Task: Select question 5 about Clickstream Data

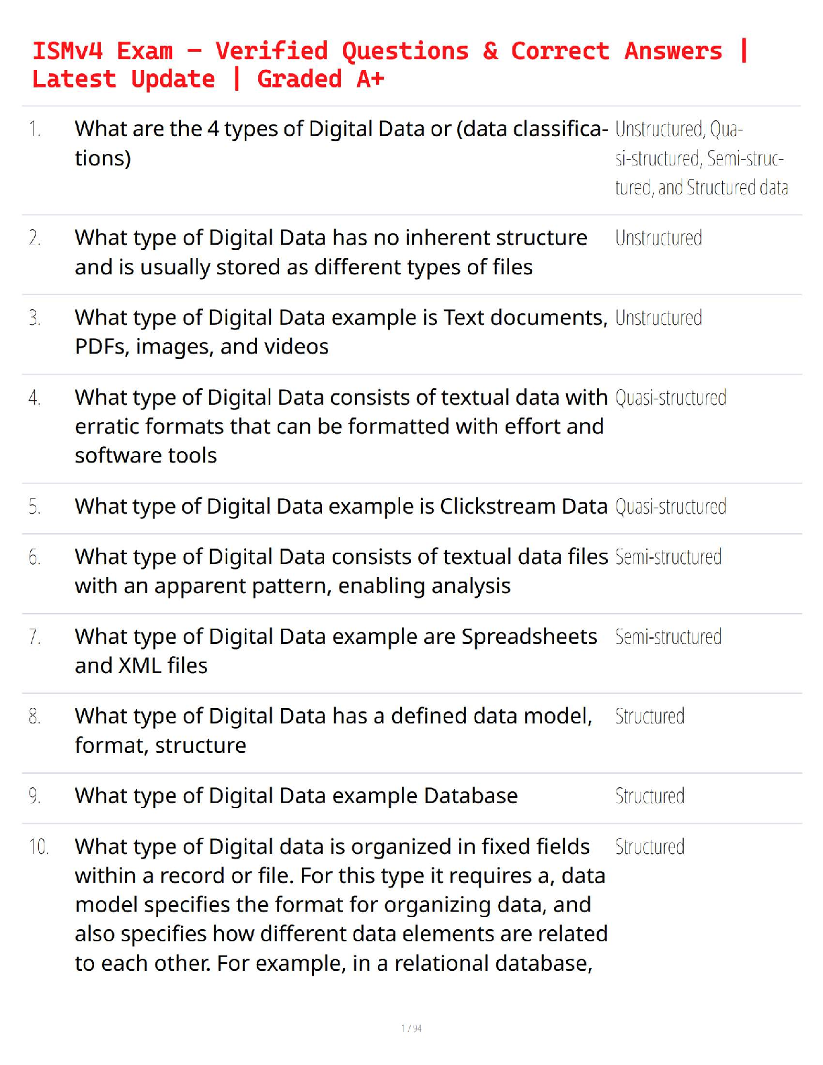Action: [341, 506]
